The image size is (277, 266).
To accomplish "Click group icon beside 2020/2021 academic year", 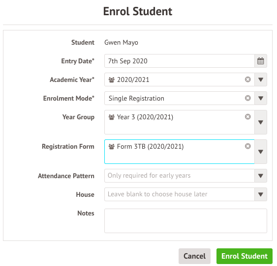I will pyautogui.click(x=112, y=80).
